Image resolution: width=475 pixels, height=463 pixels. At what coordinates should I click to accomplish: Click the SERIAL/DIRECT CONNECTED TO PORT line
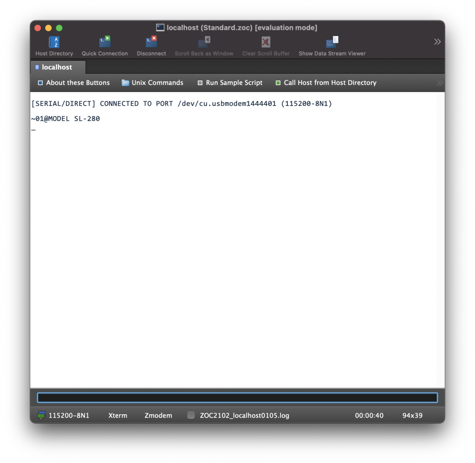pos(181,104)
